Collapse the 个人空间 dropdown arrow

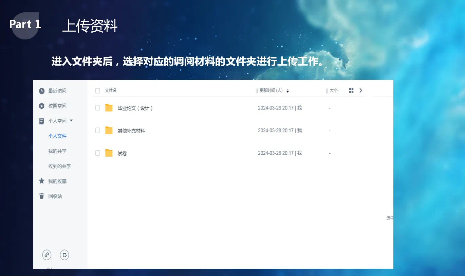point(71,121)
